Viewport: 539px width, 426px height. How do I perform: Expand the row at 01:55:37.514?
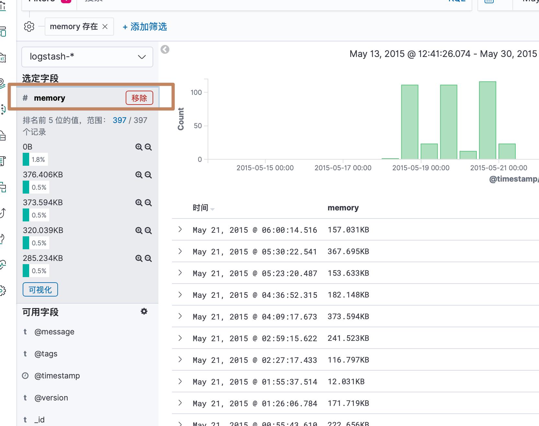[180, 381]
